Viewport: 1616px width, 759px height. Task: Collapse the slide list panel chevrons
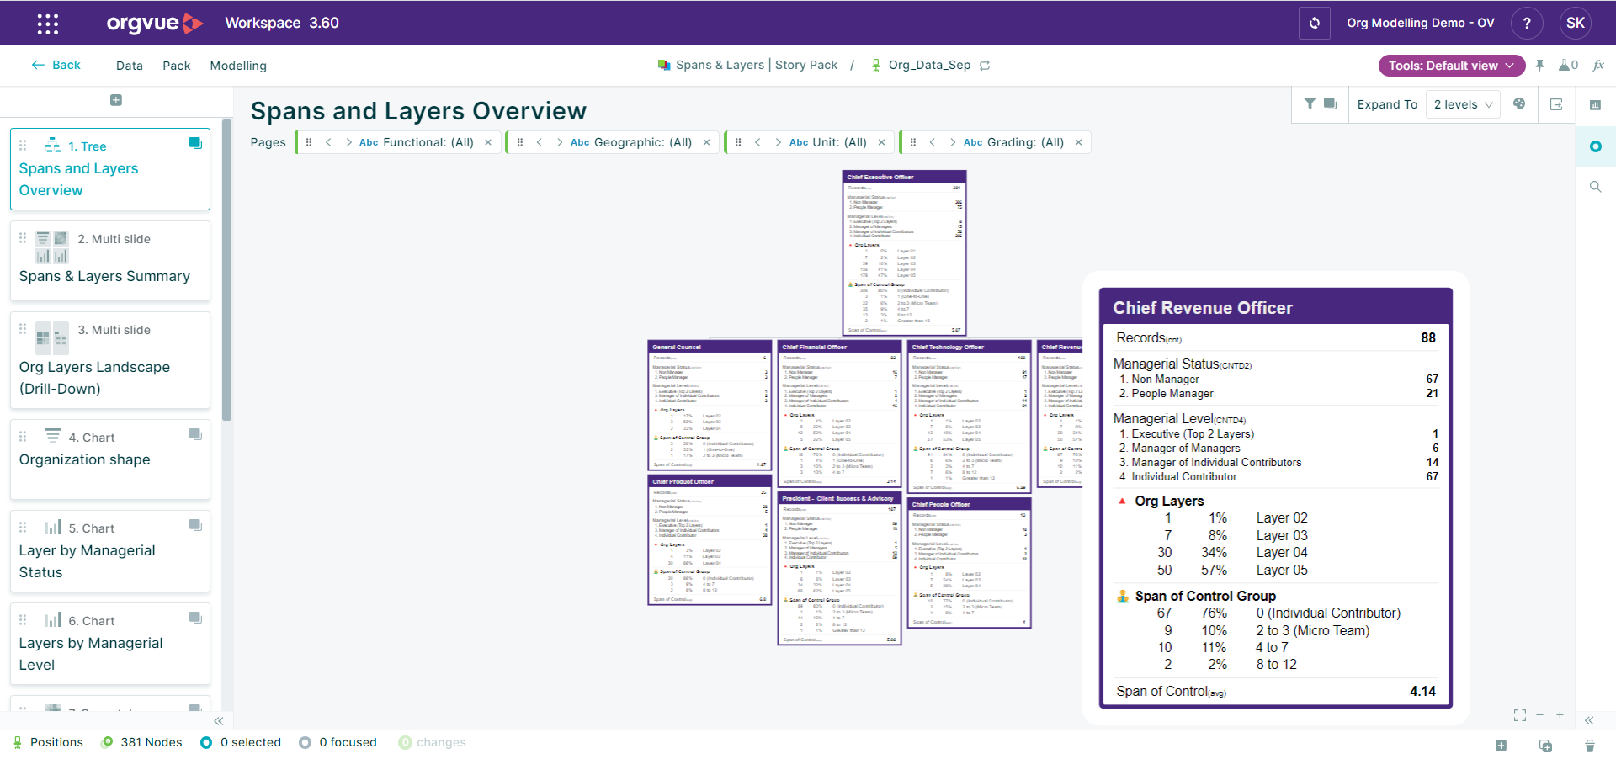pos(219,721)
